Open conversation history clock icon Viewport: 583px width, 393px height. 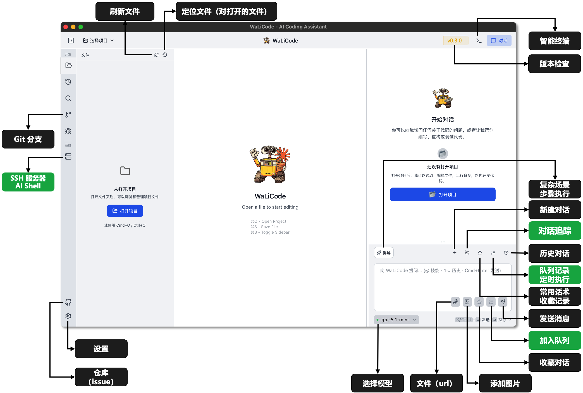click(506, 253)
